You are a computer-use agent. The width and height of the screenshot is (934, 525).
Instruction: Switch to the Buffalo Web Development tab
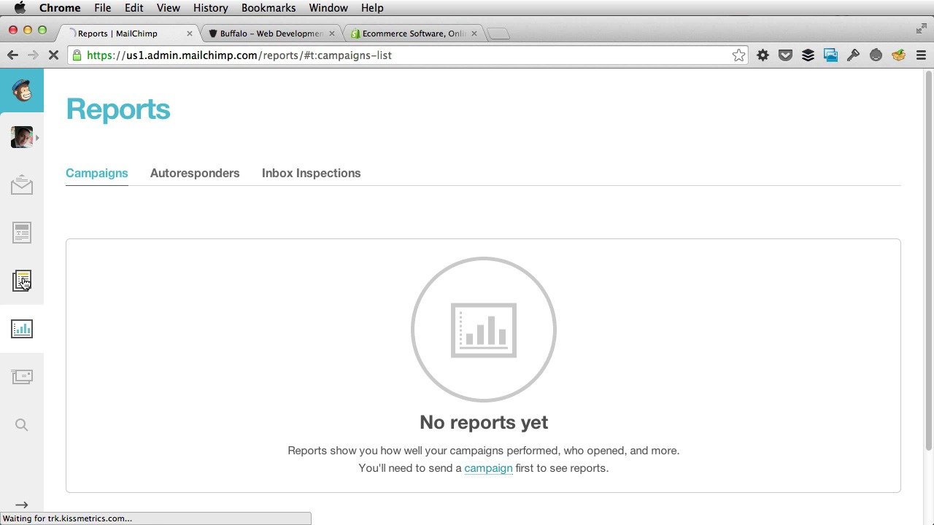271,34
